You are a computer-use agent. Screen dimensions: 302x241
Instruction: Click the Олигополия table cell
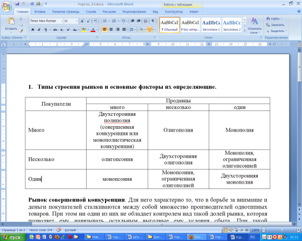178,130
